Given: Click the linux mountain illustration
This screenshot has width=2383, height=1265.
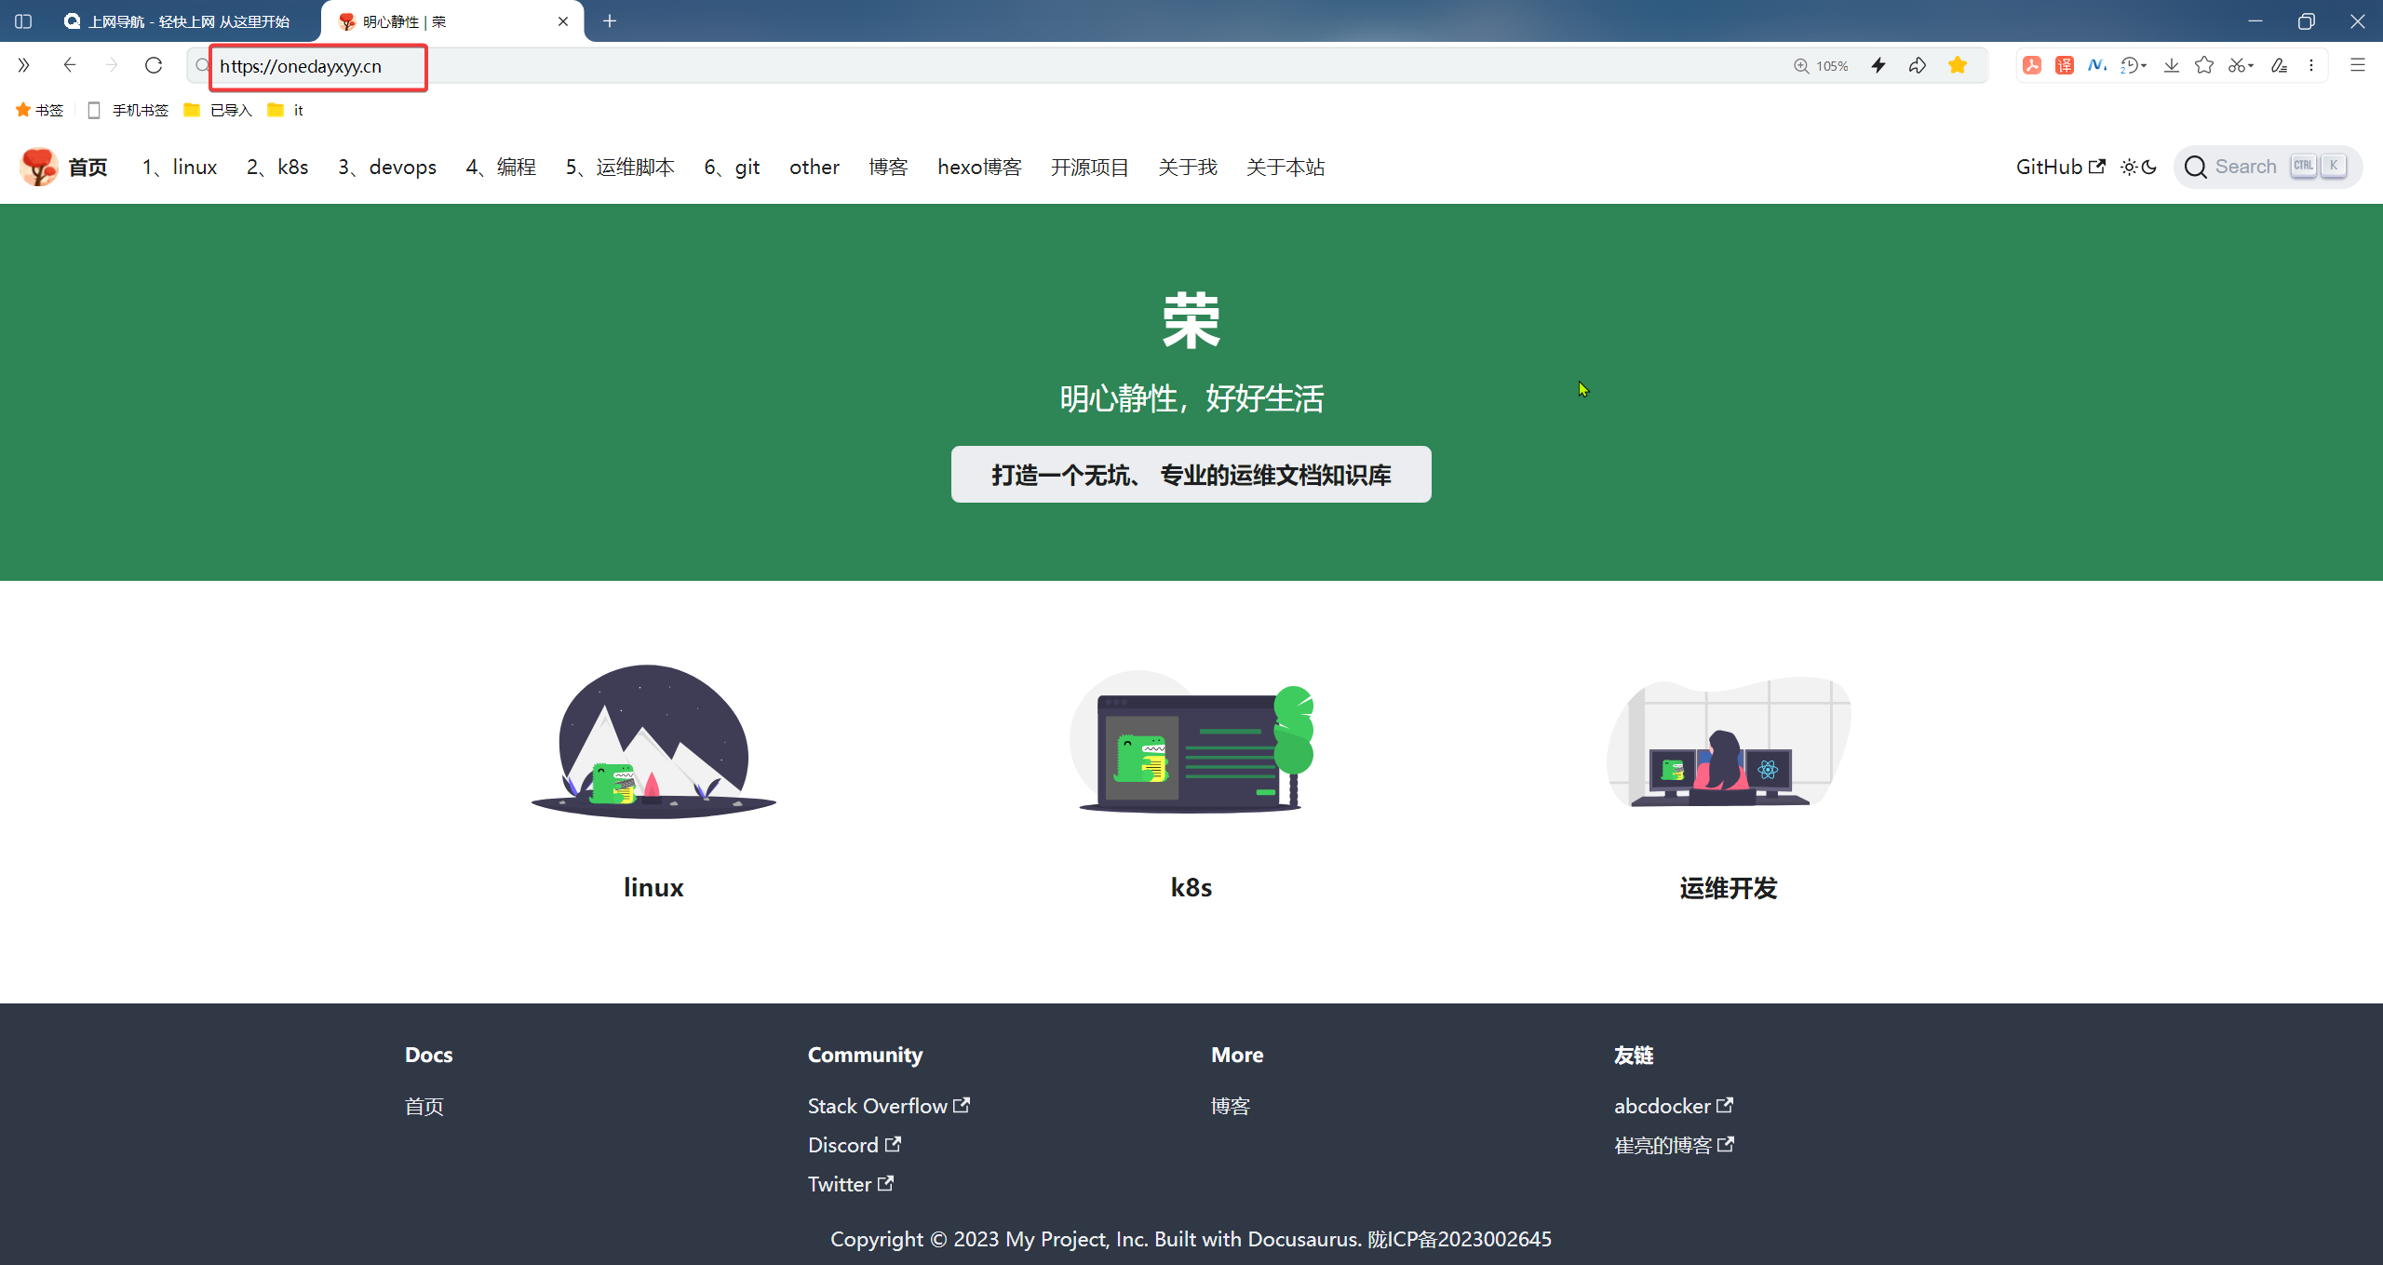Looking at the screenshot, I should 653,742.
